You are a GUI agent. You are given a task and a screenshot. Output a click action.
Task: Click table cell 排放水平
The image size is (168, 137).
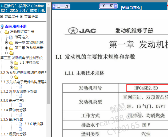pyautogui.click(x=91, y=125)
